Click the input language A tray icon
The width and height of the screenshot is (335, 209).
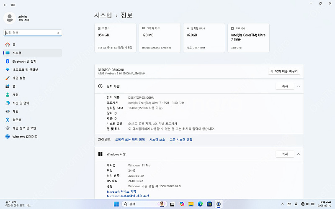click(x=296, y=204)
